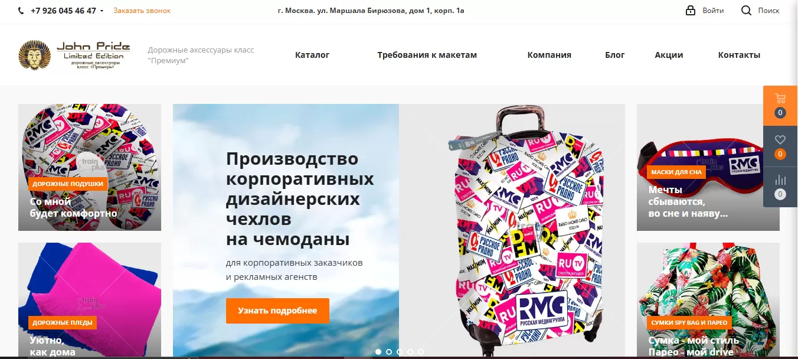Click the search magnifier icon

pos(746,11)
